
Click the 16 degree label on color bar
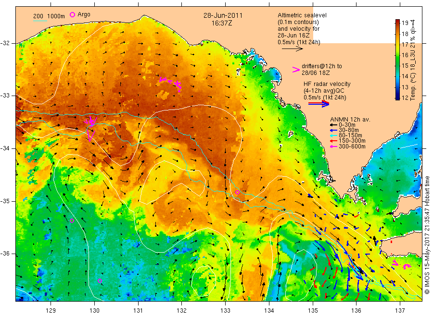(405, 55)
